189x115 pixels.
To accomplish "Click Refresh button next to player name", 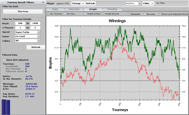I will pos(90,4).
